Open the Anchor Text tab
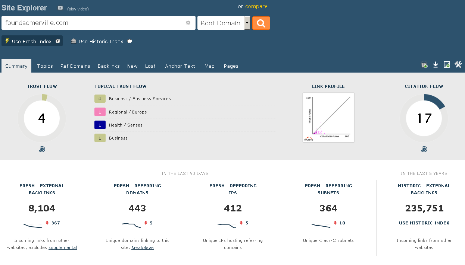This screenshot has height=265, width=465. pyautogui.click(x=180, y=66)
